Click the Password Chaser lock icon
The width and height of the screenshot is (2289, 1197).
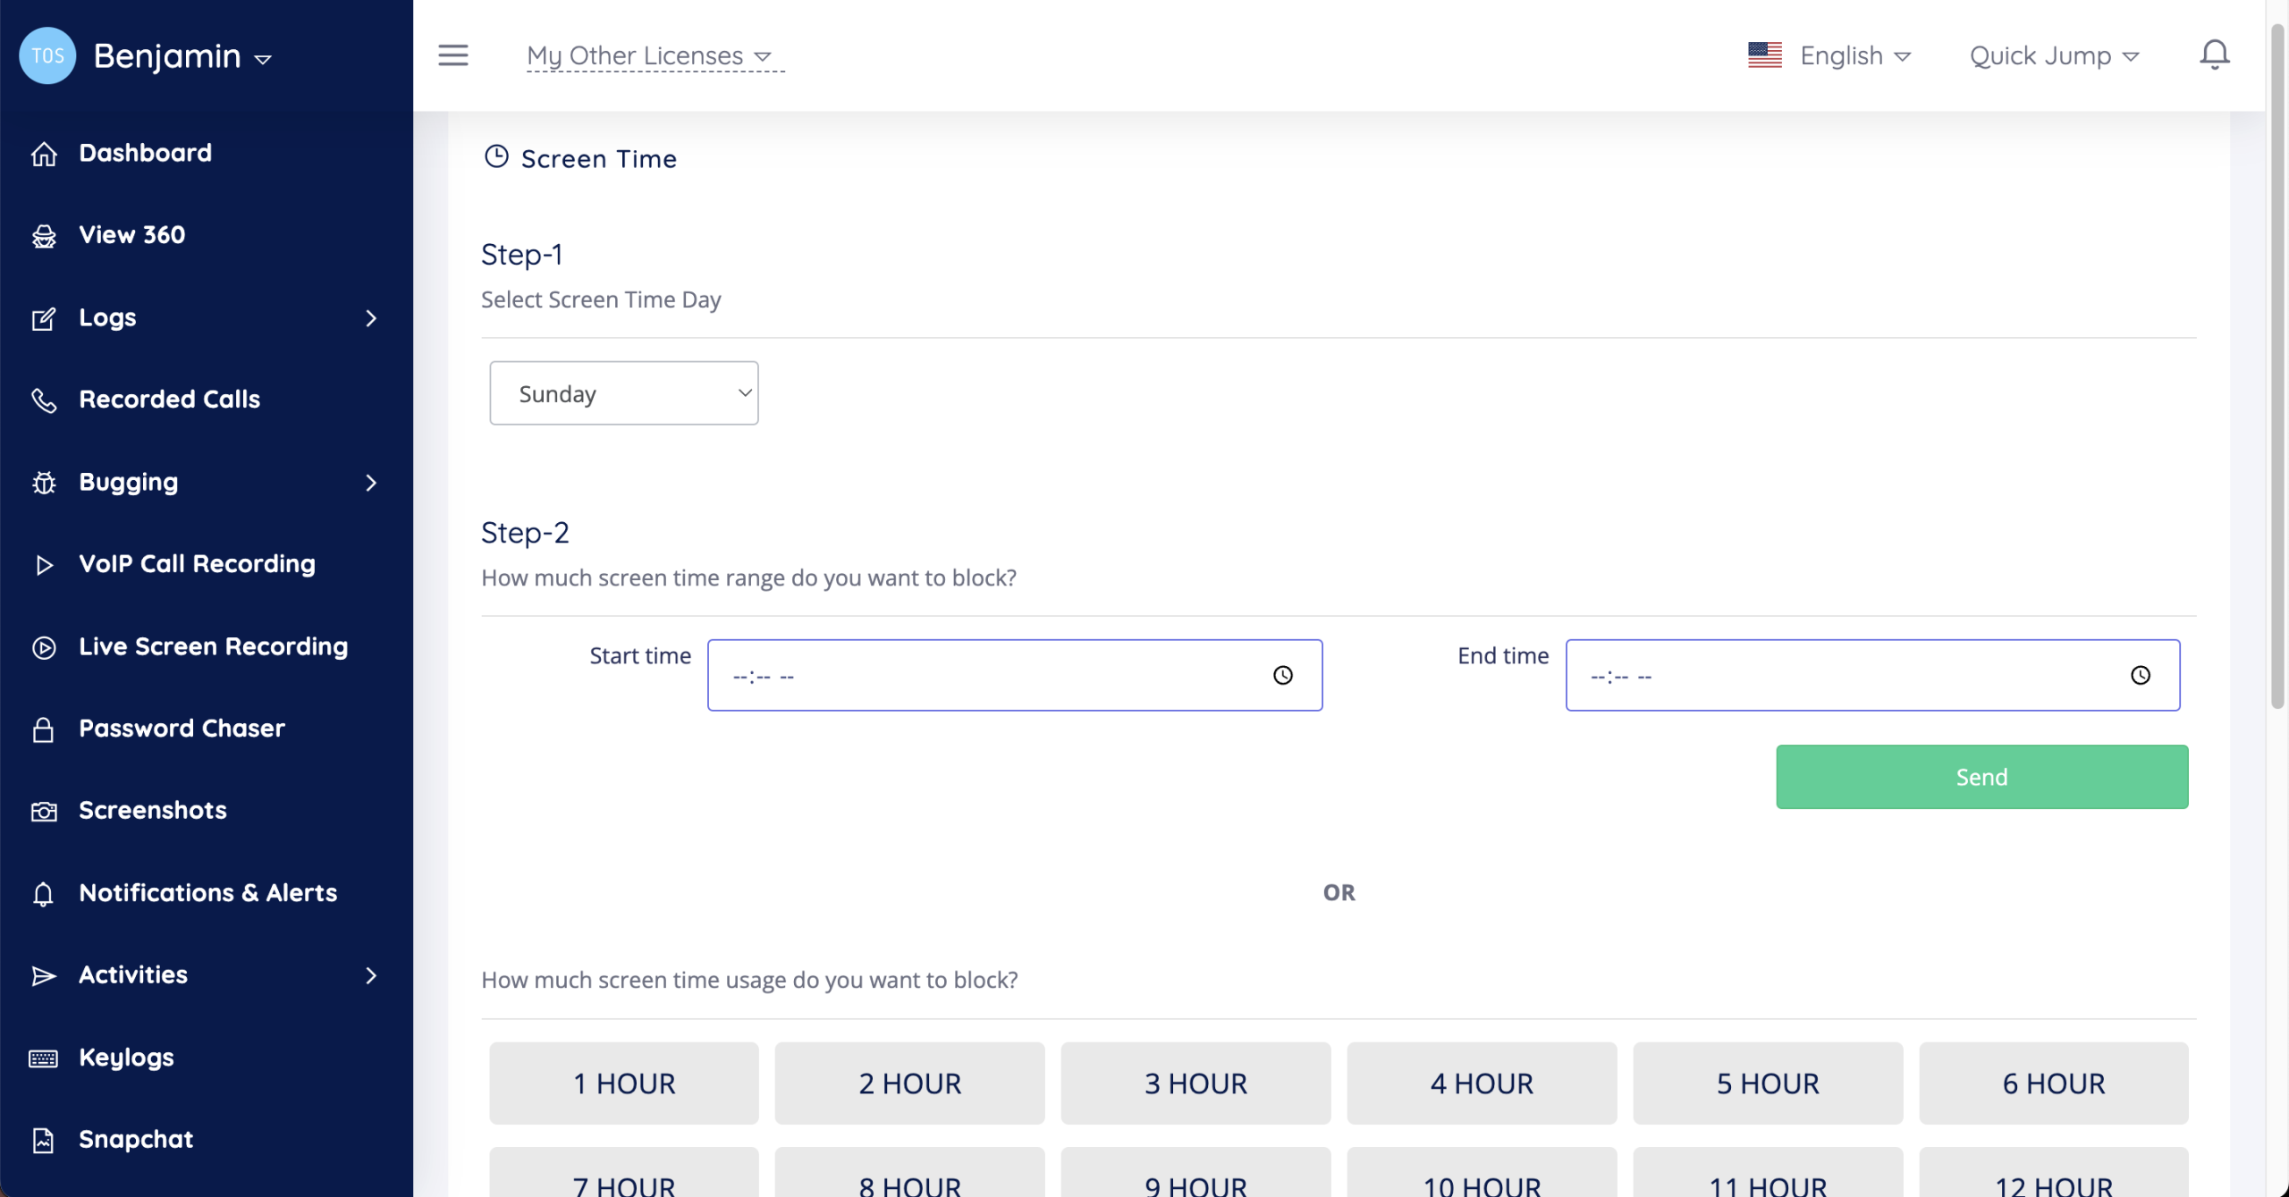pyautogui.click(x=43, y=729)
